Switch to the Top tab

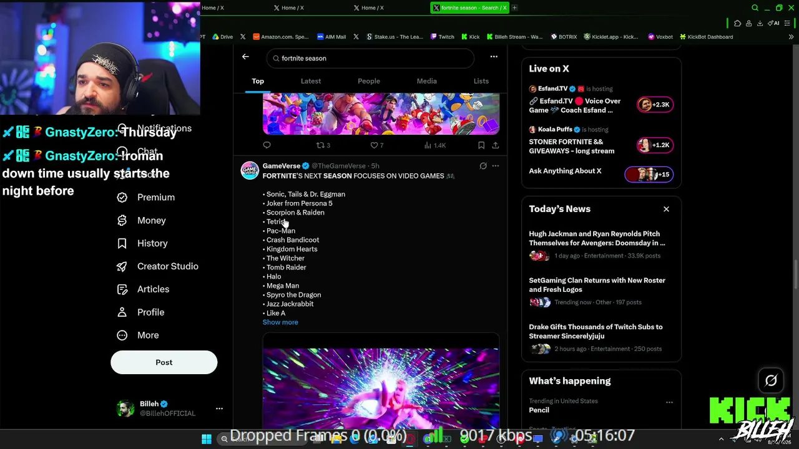258,81
